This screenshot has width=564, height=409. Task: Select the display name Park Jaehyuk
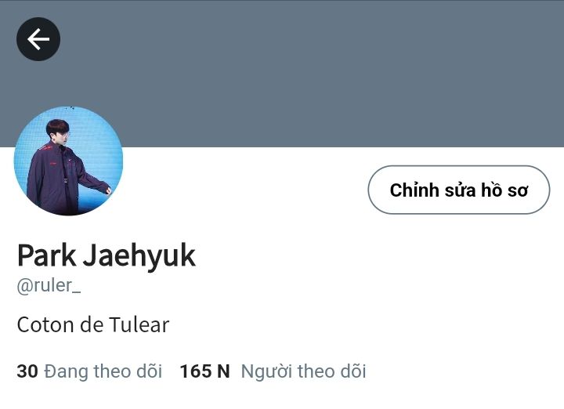pos(106,255)
